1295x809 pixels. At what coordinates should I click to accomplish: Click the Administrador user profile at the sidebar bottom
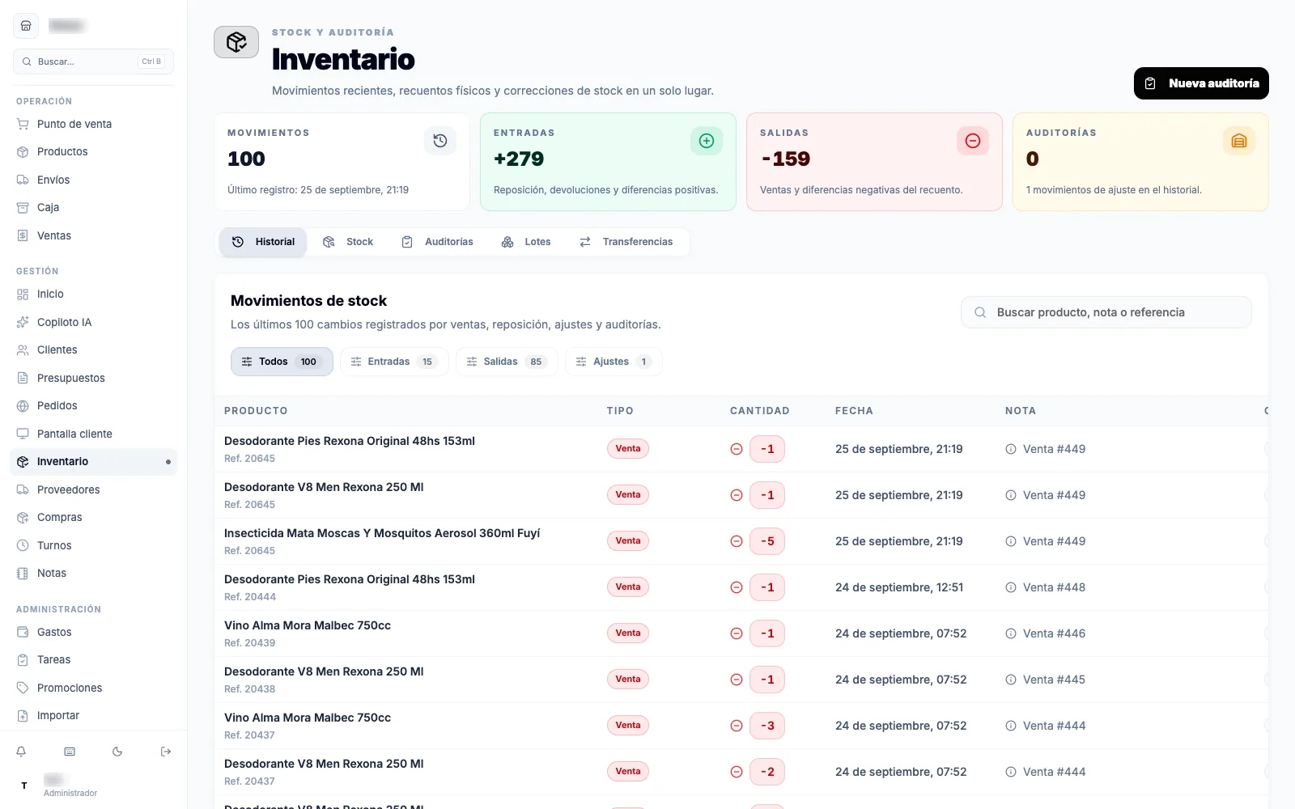[x=94, y=786]
